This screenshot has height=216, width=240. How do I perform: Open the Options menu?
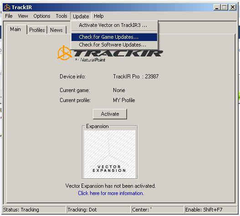pos(42,16)
